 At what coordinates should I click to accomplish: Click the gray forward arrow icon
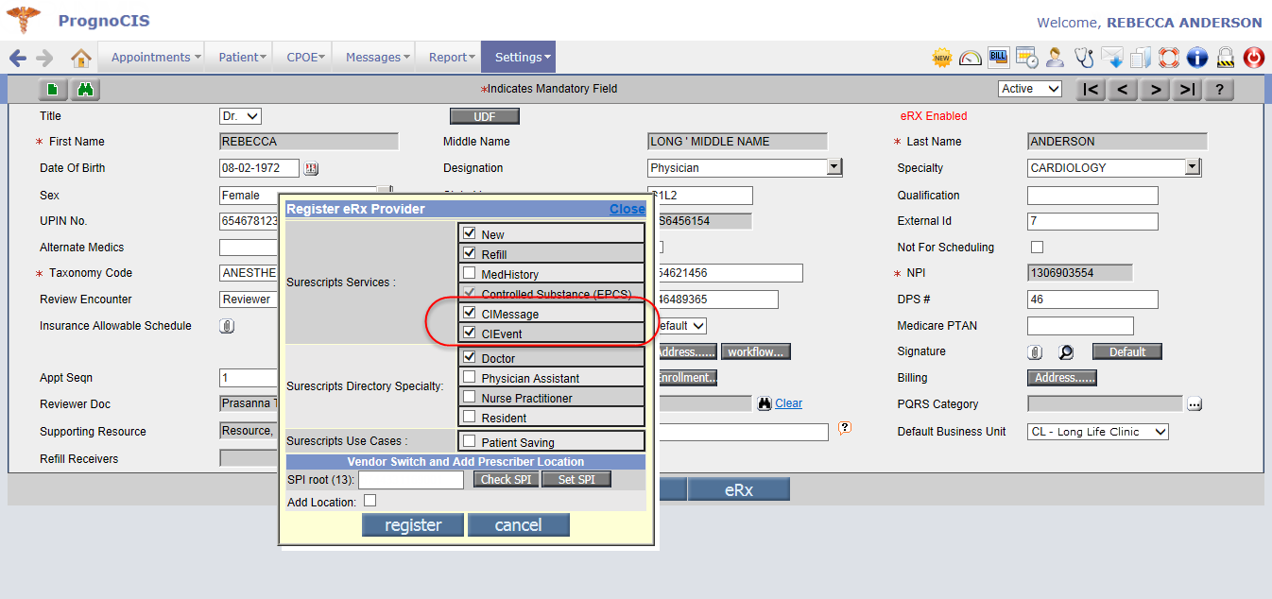(44, 58)
